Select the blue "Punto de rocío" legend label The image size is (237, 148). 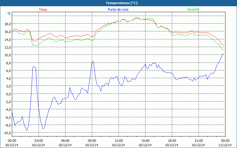click(118, 9)
